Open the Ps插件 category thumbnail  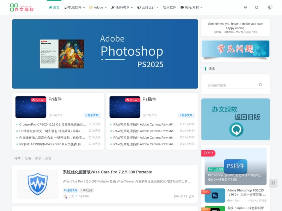click(x=125, y=107)
